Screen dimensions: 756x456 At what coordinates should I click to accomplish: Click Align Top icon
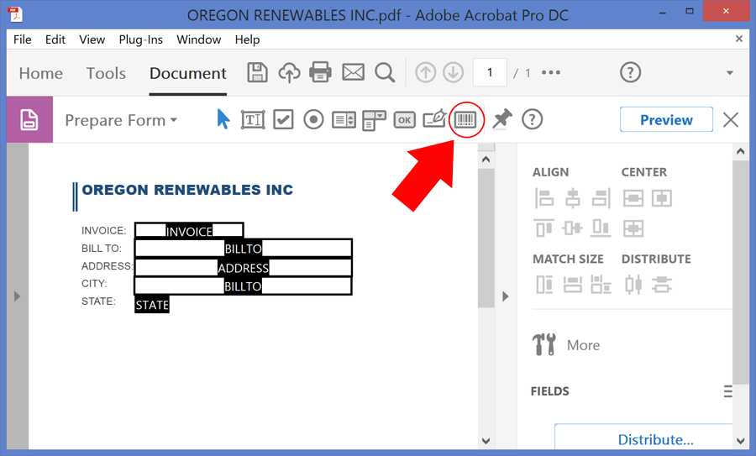coord(544,228)
